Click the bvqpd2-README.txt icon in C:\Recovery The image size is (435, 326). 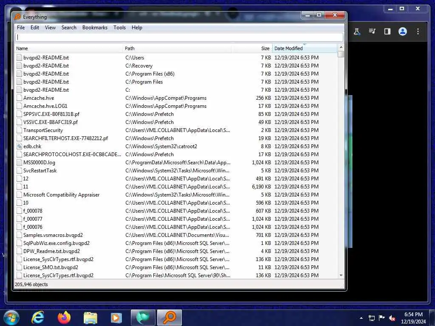[x=19, y=66]
